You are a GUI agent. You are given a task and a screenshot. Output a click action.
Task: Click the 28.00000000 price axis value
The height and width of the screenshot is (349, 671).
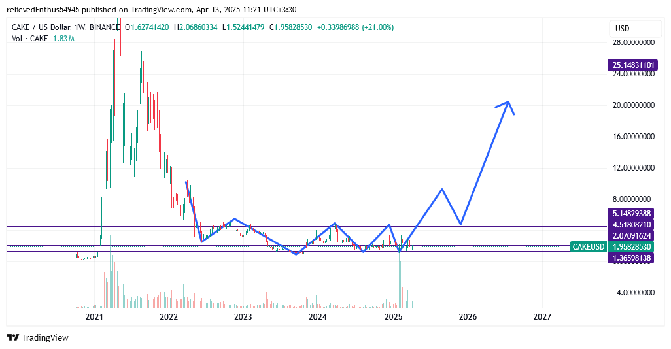tap(634, 42)
